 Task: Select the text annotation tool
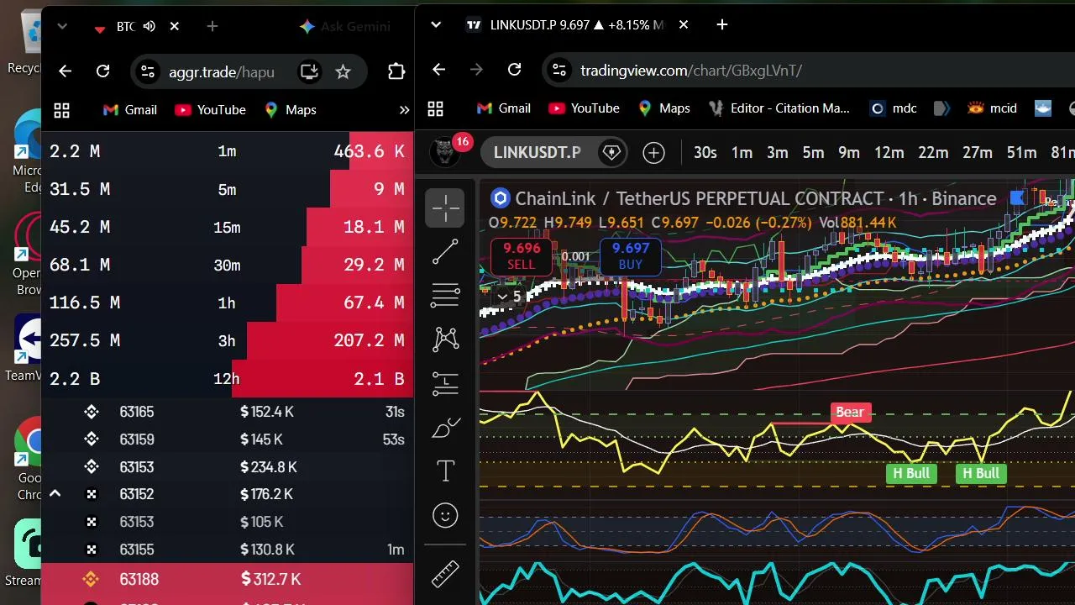445,471
